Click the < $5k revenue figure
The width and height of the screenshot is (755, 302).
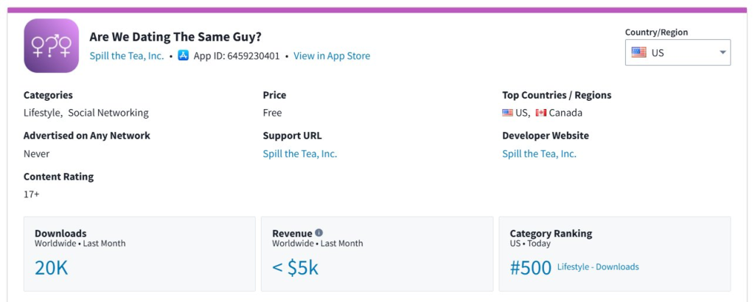point(295,267)
